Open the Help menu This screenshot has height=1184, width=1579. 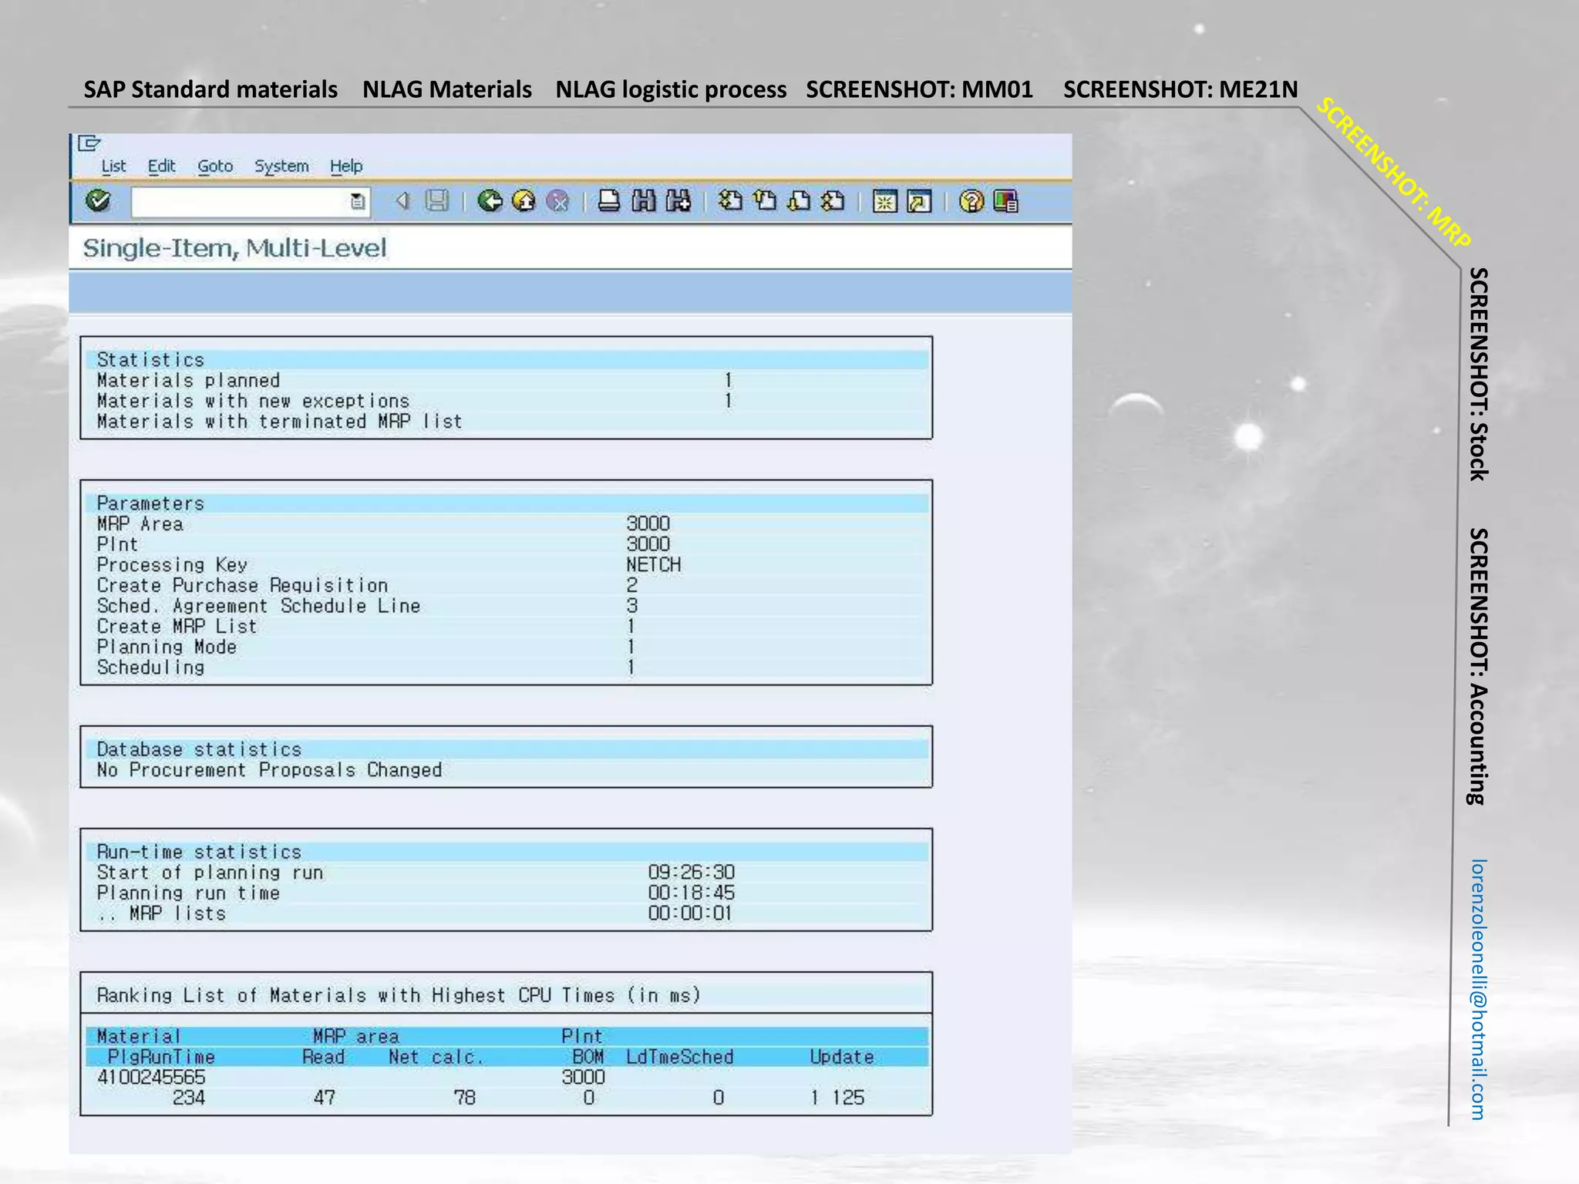coord(346,166)
